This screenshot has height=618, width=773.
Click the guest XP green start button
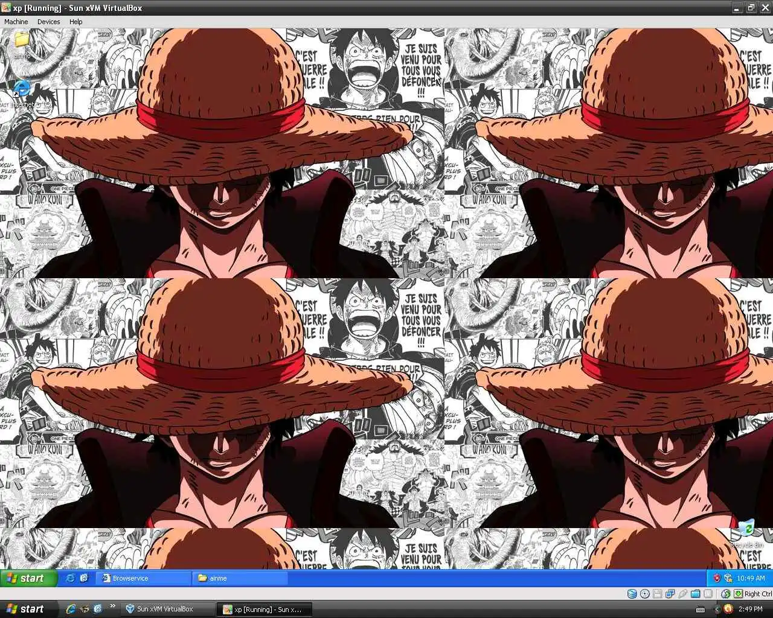28,578
